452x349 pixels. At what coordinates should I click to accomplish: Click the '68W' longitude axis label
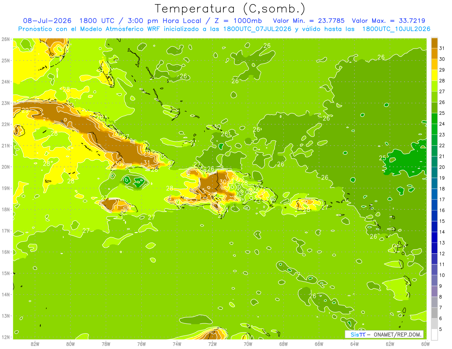pos(283,344)
